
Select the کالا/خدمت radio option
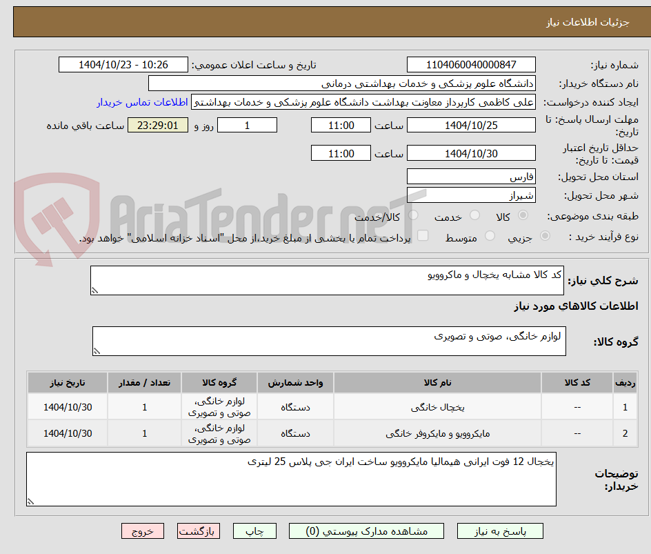coord(414,215)
